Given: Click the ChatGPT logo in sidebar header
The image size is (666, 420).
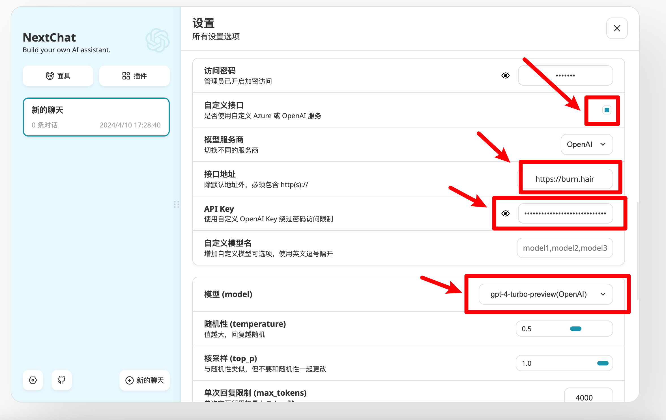Looking at the screenshot, I should pos(158,40).
